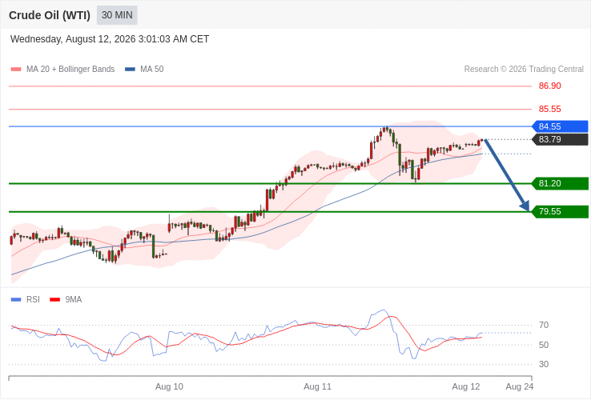Click the Aug 11 date axis label
The image size is (591, 400).
coord(317,386)
